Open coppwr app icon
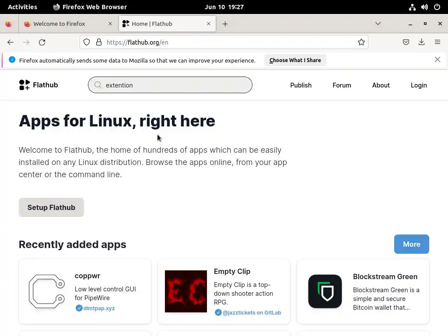The image size is (448, 336). tap(47, 291)
